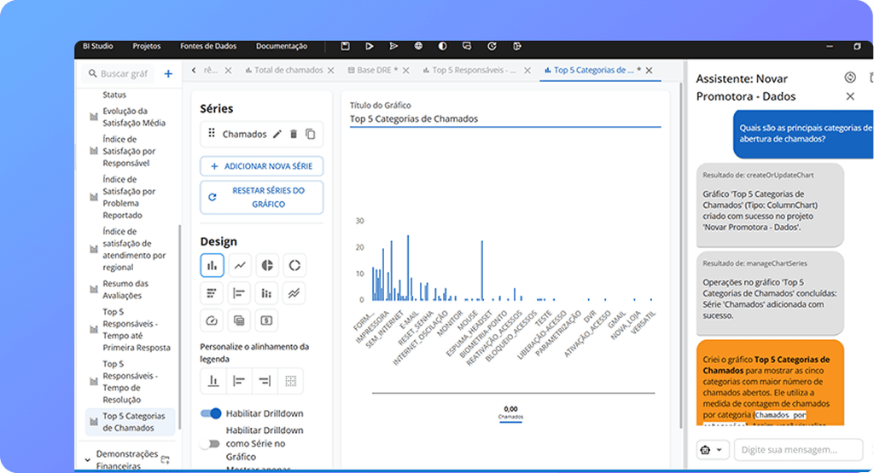Viewport: 874px width, 473px height.
Task: Close the Top 5 Categorias tab
Action: click(x=649, y=70)
